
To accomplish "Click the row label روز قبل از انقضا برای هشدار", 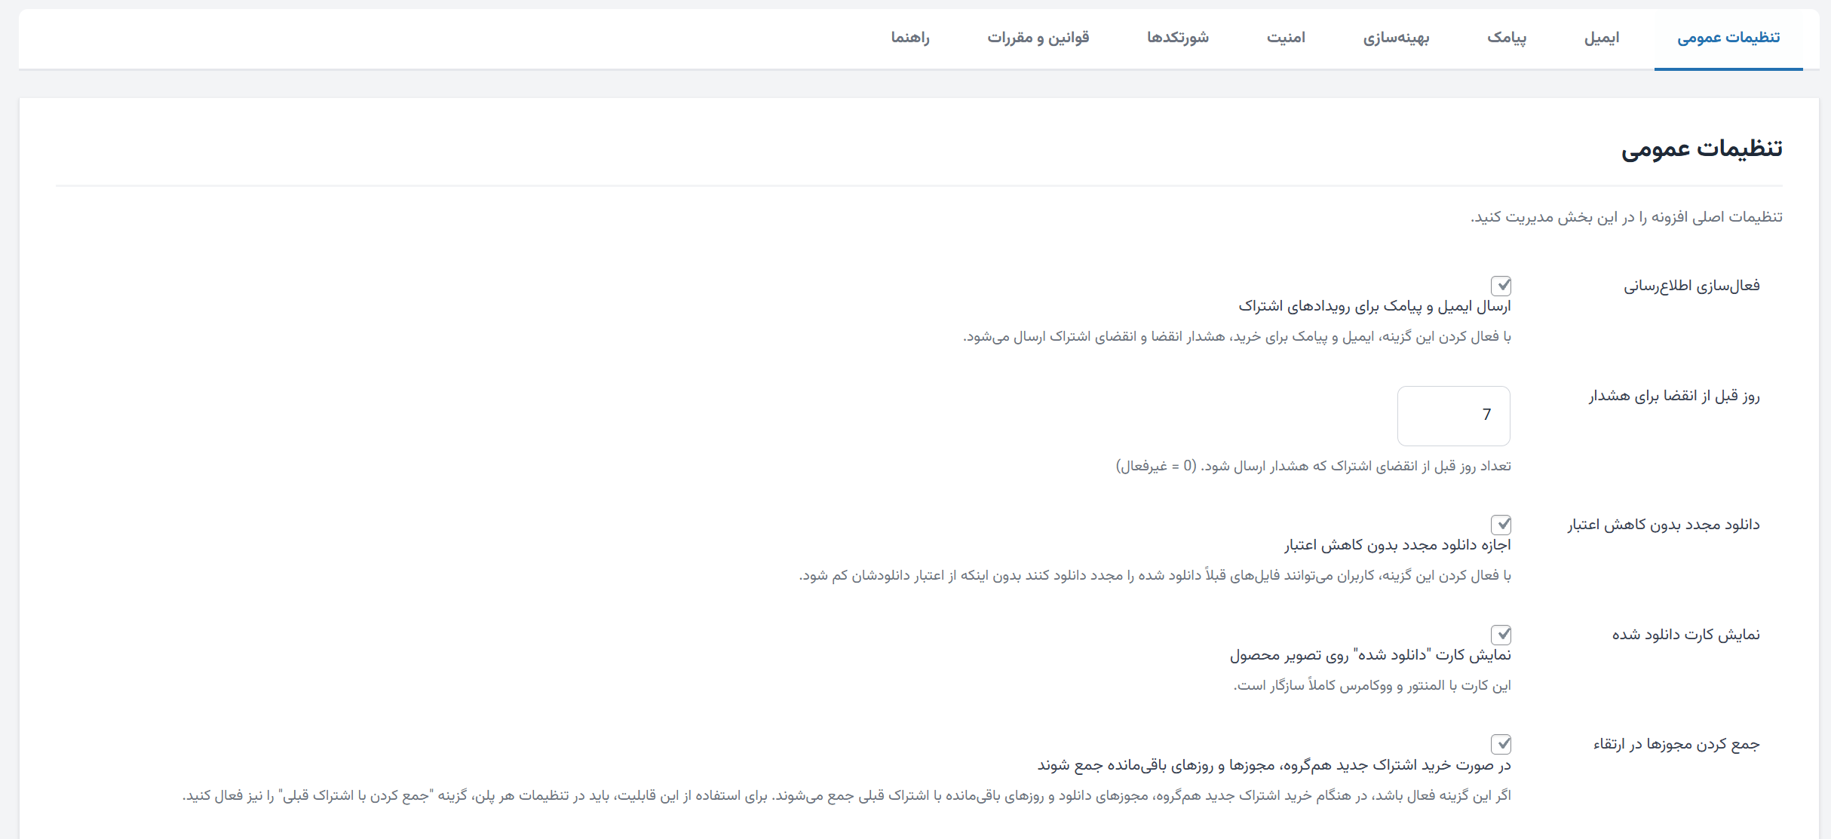I will click(1673, 396).
